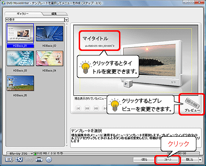Viewport: 206px width, 166px height.
Task: Expand the arrow next to 閉じる button
Action: (200, 160)
